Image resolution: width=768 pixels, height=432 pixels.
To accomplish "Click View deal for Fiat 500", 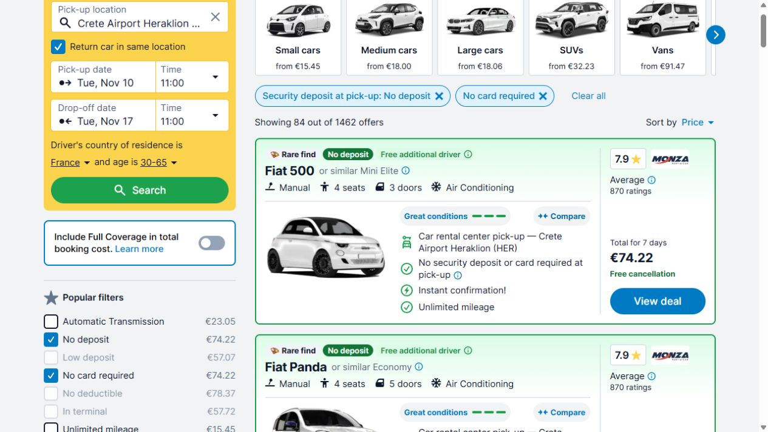I will pyautogui.click(x=658, y=302).
